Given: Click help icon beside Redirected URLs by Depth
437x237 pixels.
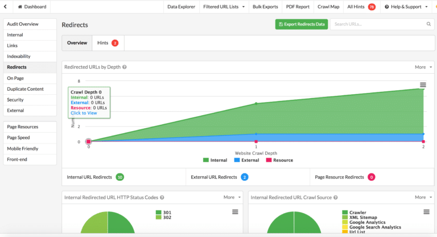Looking at the screenshot, I should click(x=125, y=67).
